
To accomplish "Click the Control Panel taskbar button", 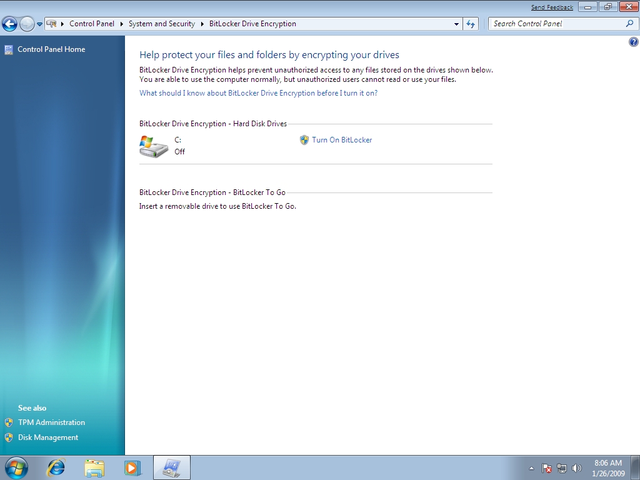I will (172, 467).
